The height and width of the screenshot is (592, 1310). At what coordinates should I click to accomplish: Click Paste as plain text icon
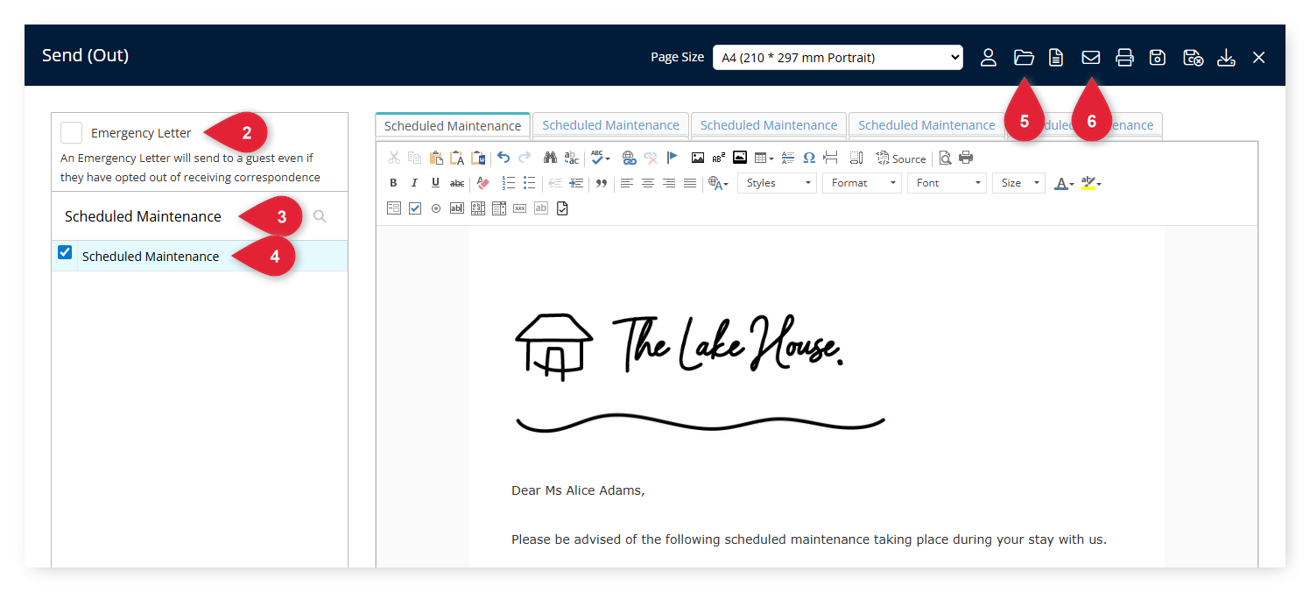[457, 158]
